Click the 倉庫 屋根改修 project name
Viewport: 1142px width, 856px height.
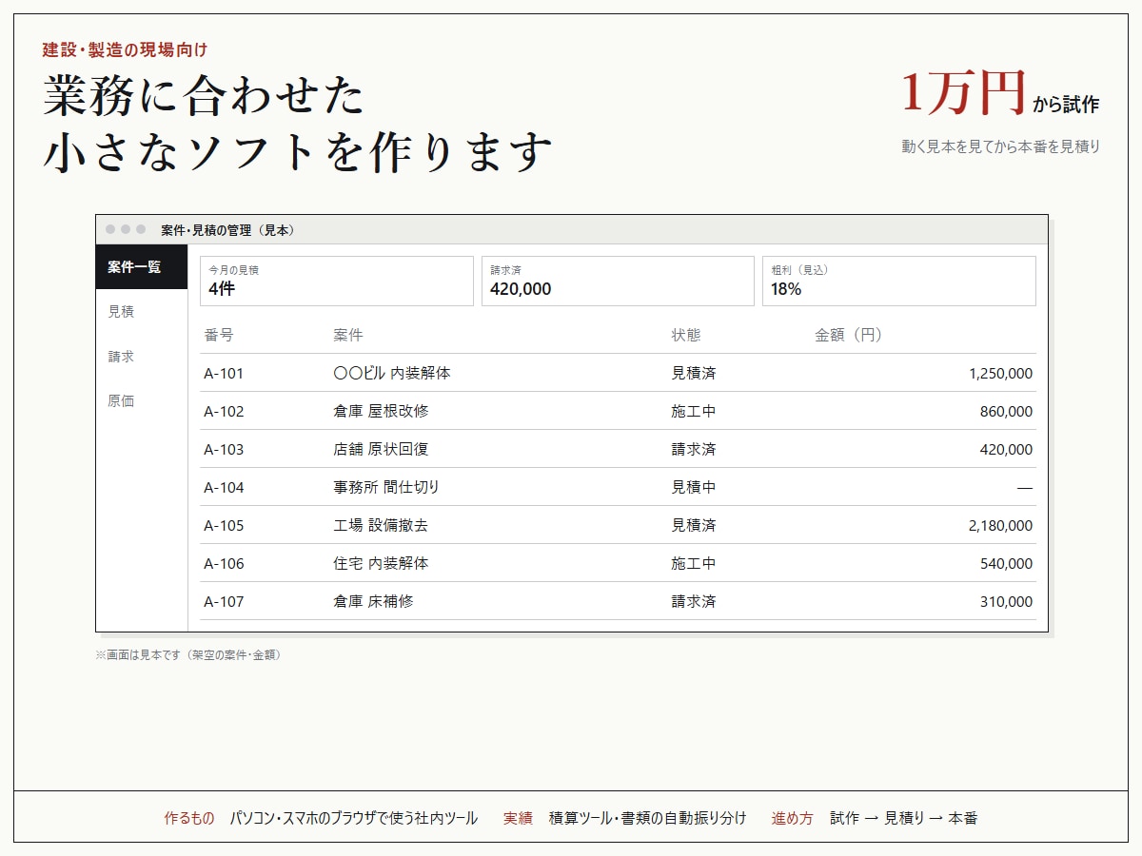(x=381, y=411)
